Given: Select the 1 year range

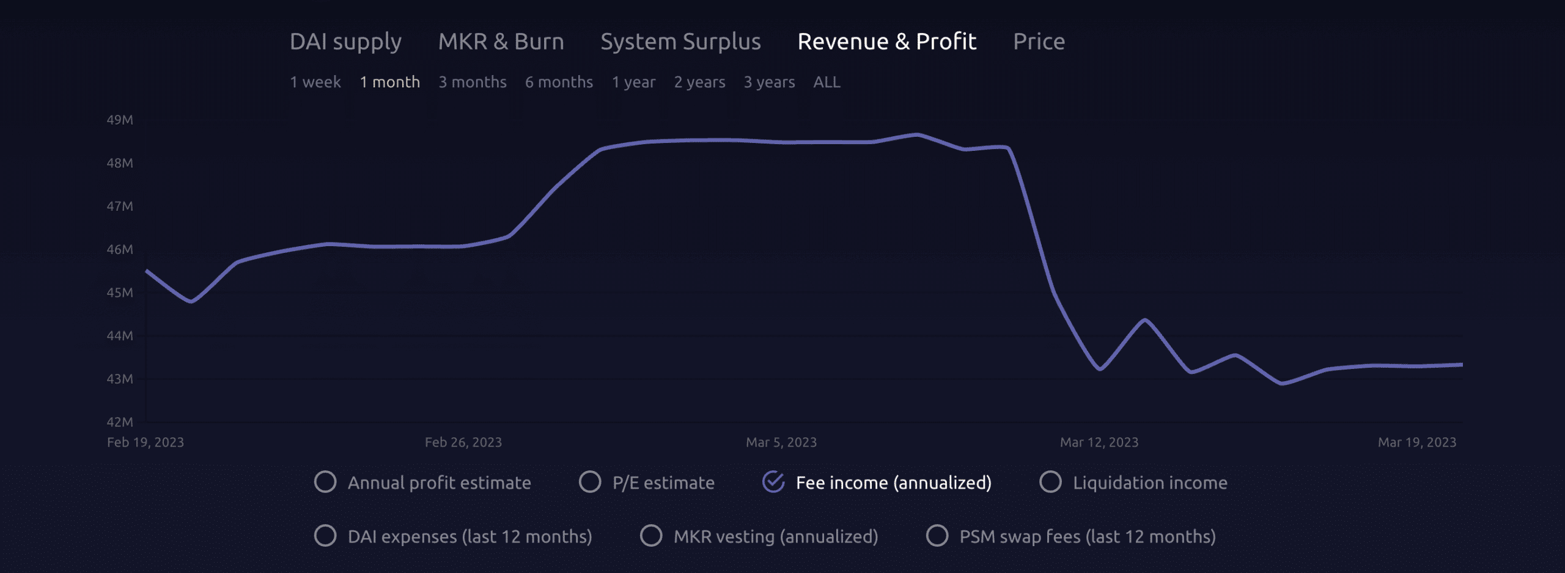Looking at the screenshot, I should pos(633,82).
